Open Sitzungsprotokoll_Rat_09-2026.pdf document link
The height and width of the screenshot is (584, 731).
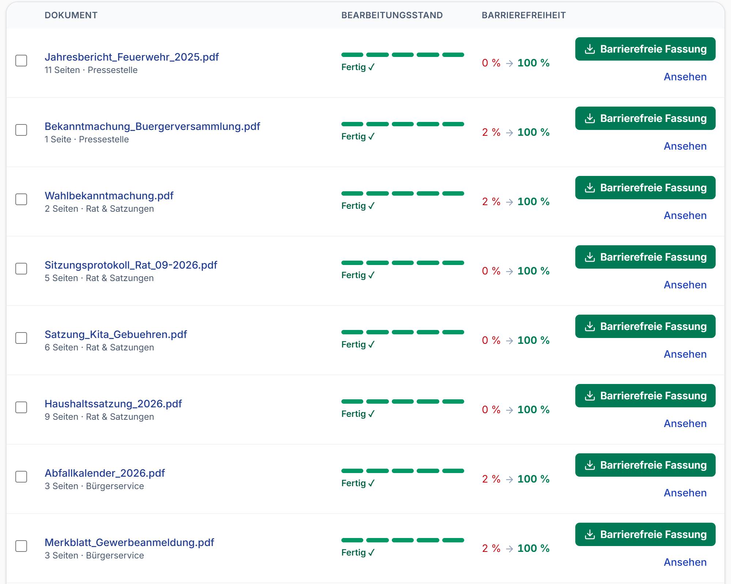point(131,265)
